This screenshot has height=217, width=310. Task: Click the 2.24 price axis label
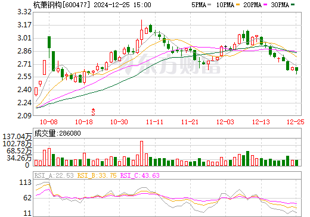pos(24,103)
